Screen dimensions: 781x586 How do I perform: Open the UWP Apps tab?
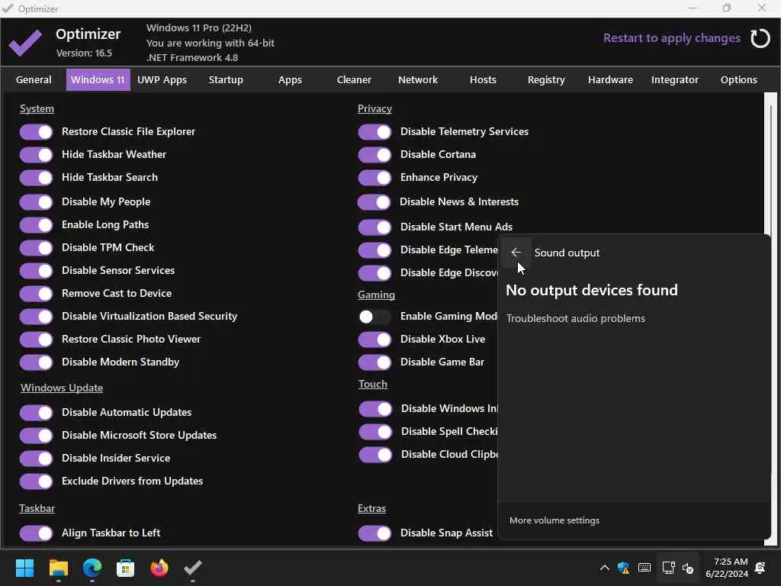tap(162, 79)
